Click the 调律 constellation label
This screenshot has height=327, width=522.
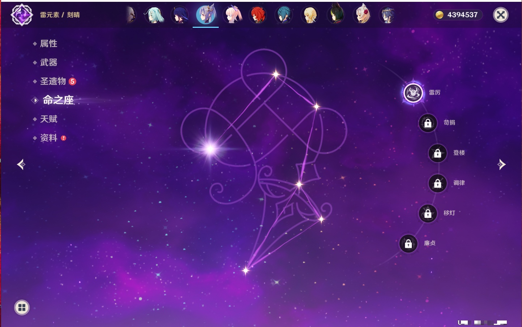tap(459, 183)
